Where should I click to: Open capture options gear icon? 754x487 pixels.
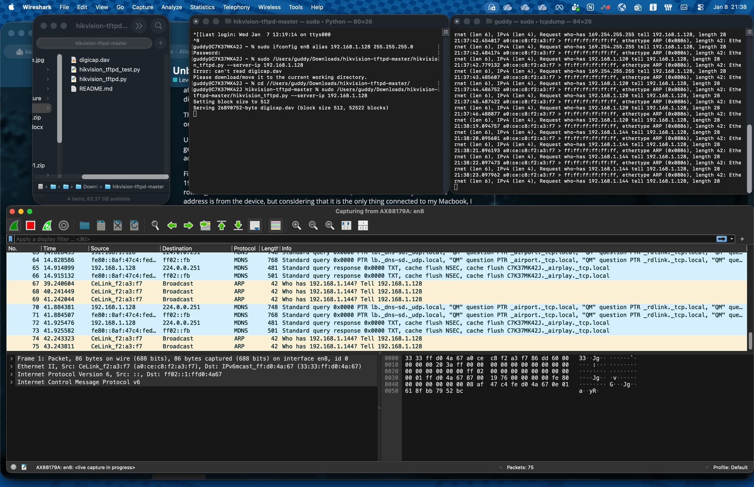[x=64, y=226]
